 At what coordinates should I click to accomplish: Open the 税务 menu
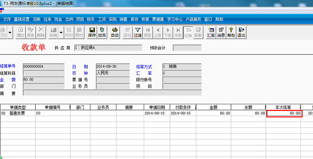click(x=91, y=19)
